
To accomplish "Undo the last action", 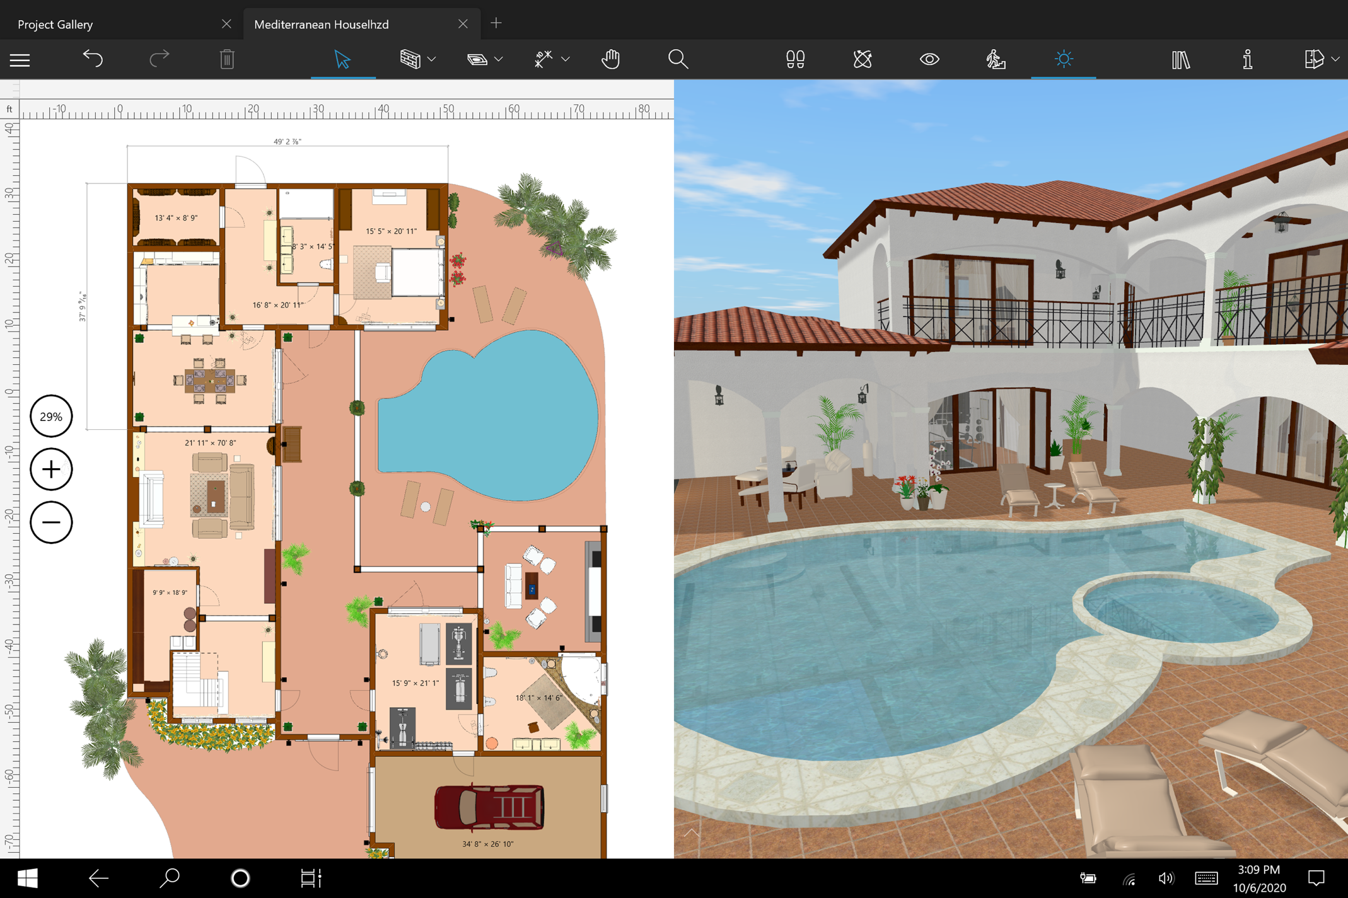I will coord(93,59).
